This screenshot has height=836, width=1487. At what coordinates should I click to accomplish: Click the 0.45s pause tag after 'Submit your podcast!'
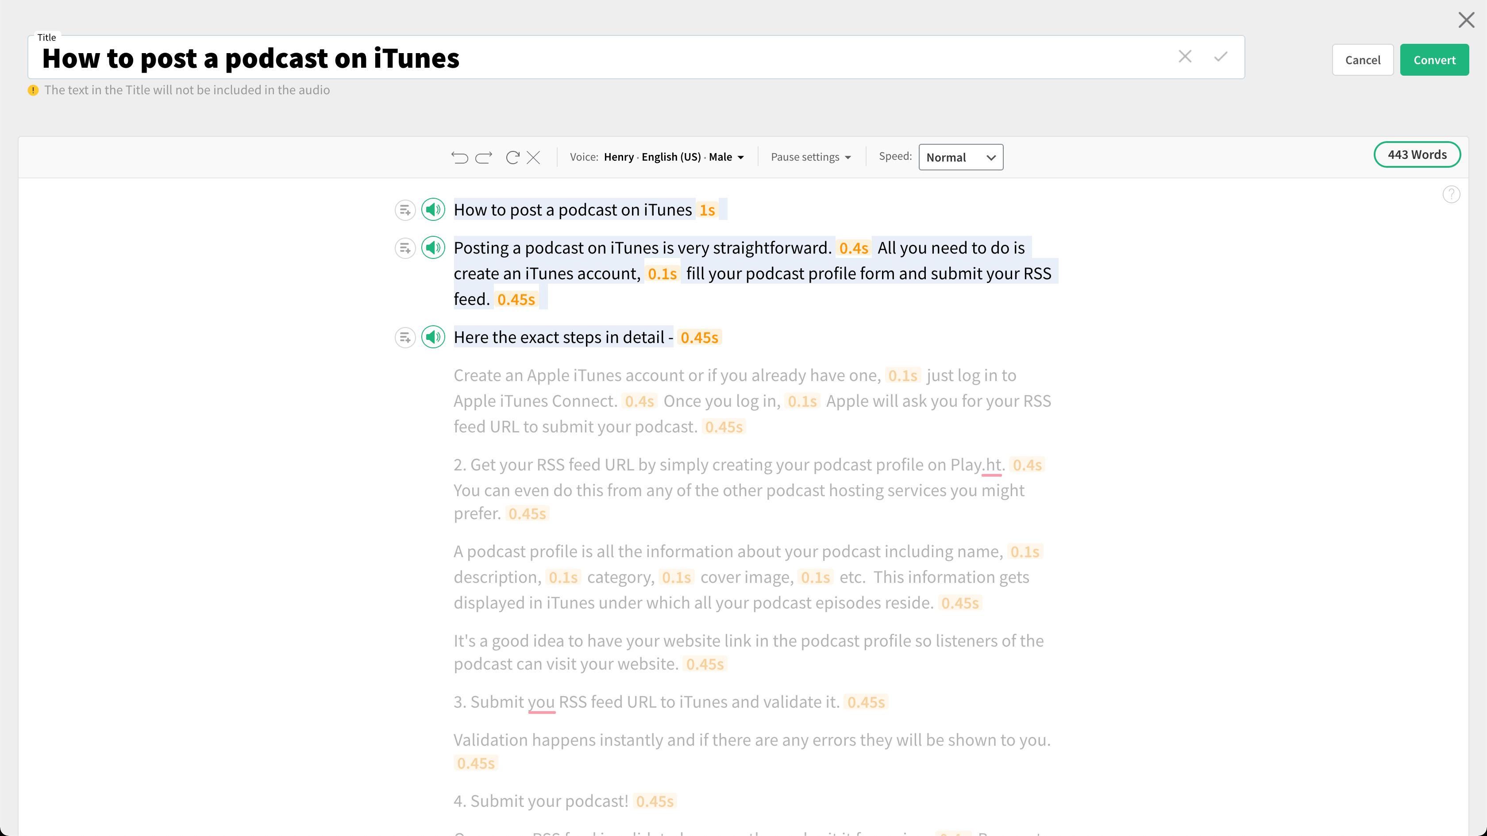tap(655, 801)
